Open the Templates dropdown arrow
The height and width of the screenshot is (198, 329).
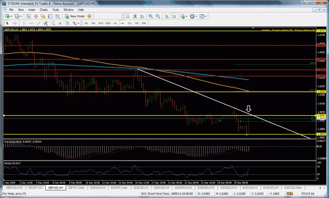click(206, 16)
